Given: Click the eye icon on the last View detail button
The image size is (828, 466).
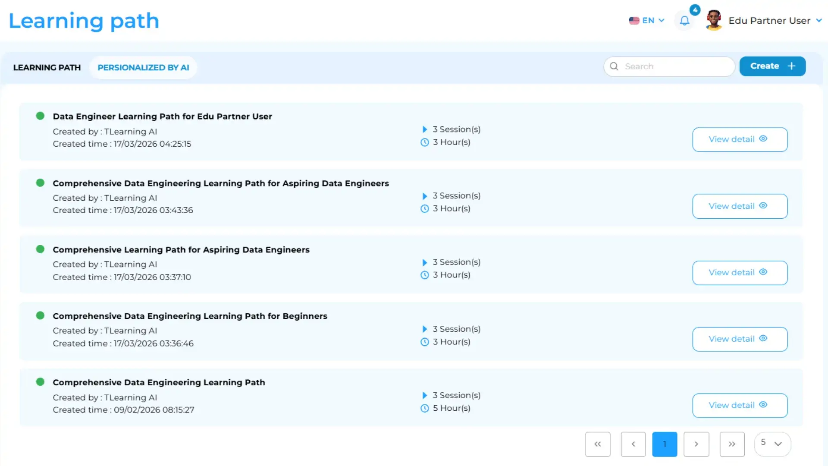Looking at the screenshot, I should [763, 405].
